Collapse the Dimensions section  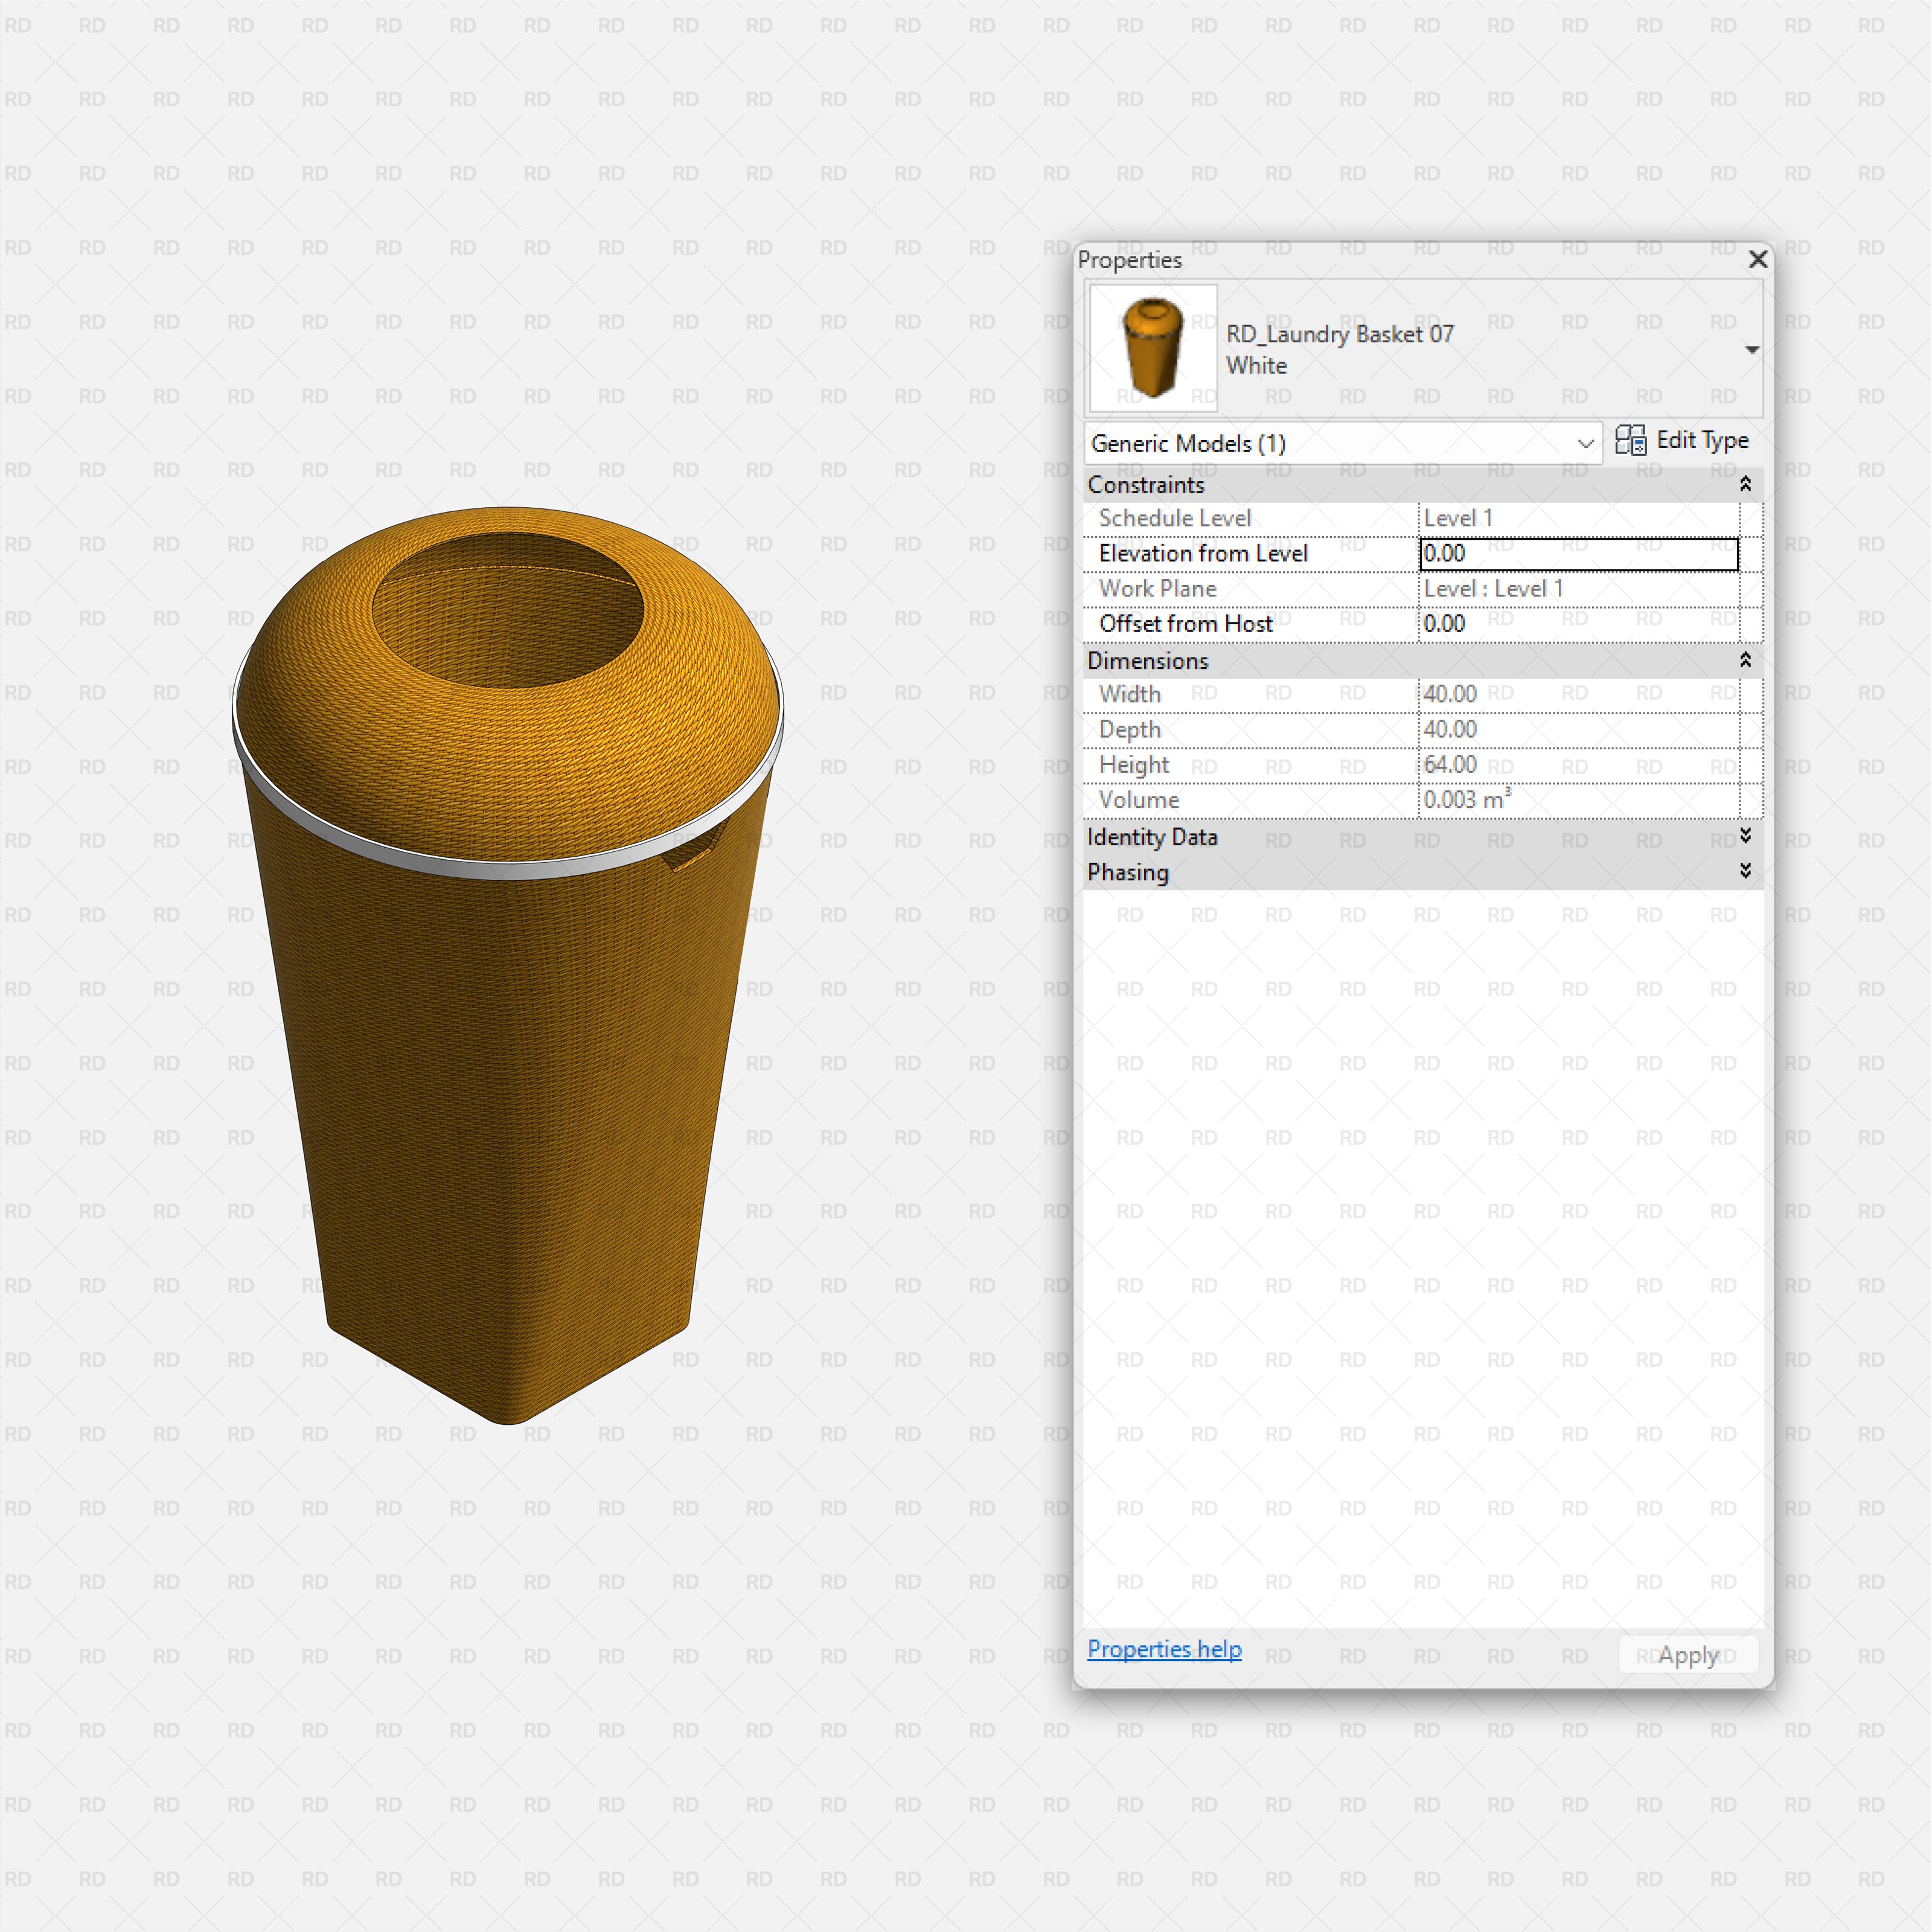coord(1745,660)
